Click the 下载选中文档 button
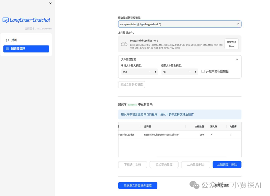Viewport: 270px width, 196px height. [x=132, y=164]
